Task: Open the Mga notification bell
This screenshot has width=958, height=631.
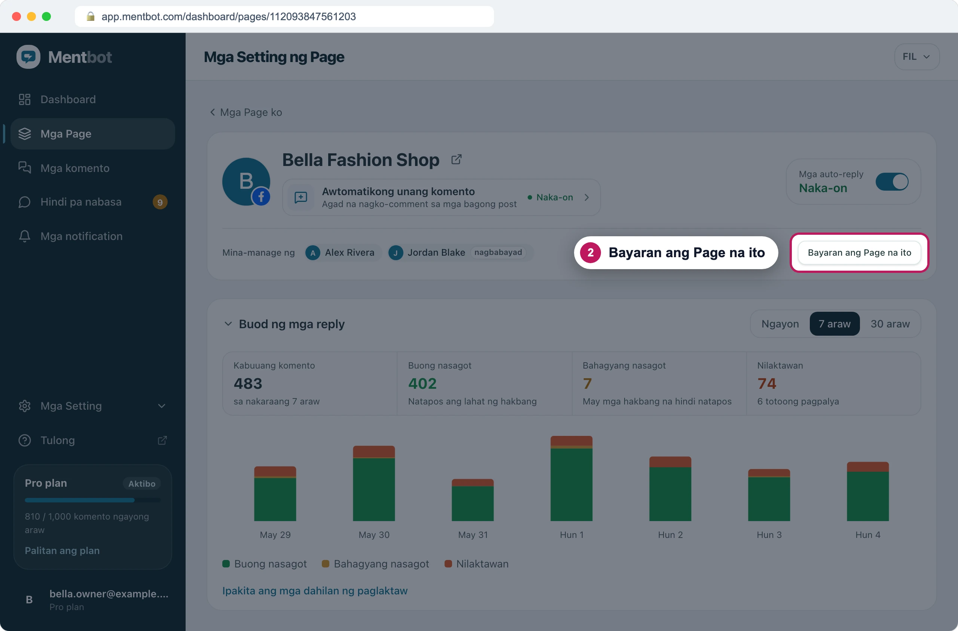Action: coord(25,236)
